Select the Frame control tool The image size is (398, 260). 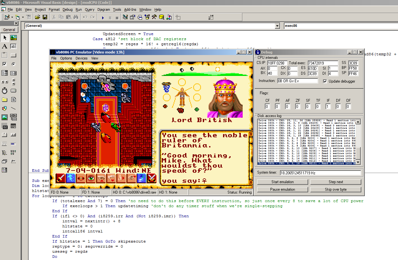click(5, 55)
